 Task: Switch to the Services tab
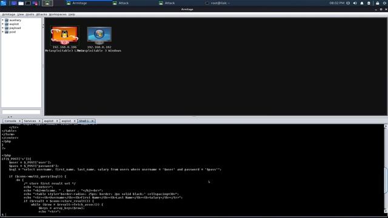click(30, 121)
